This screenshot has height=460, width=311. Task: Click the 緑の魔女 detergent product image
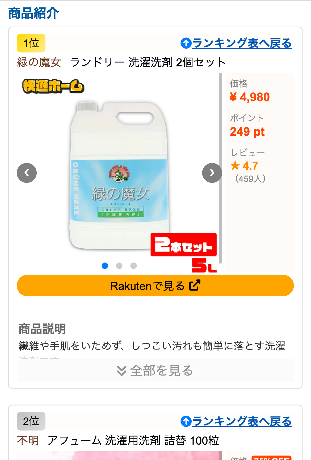119,175
